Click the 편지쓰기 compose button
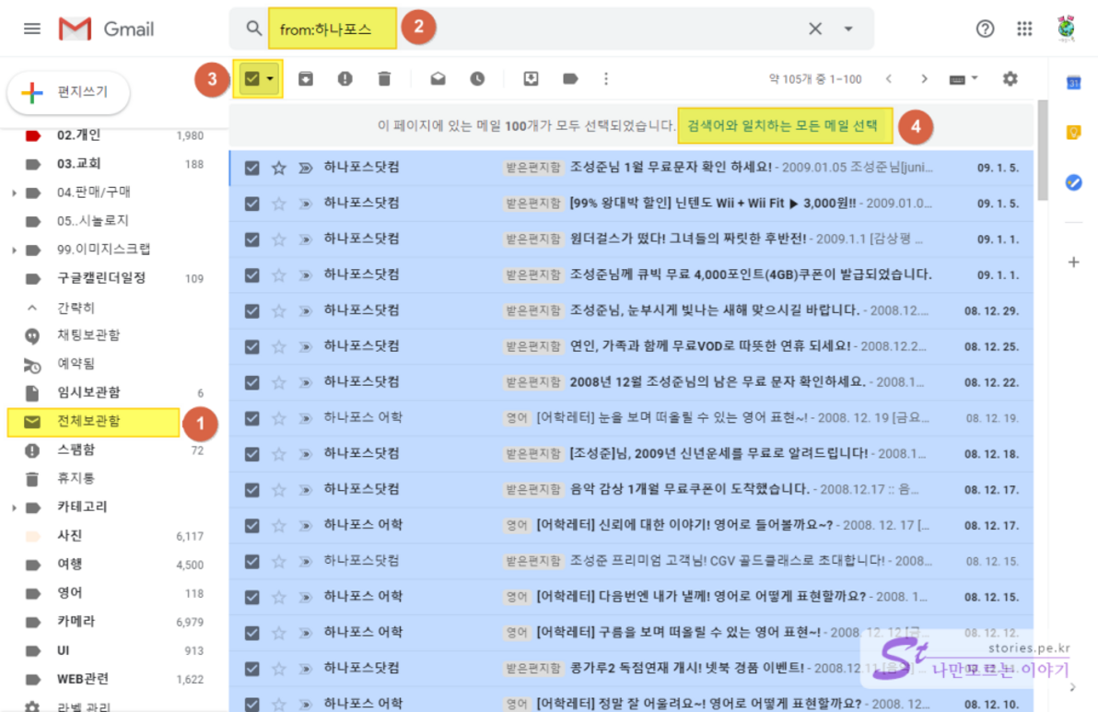 click(x=69, y=92)
